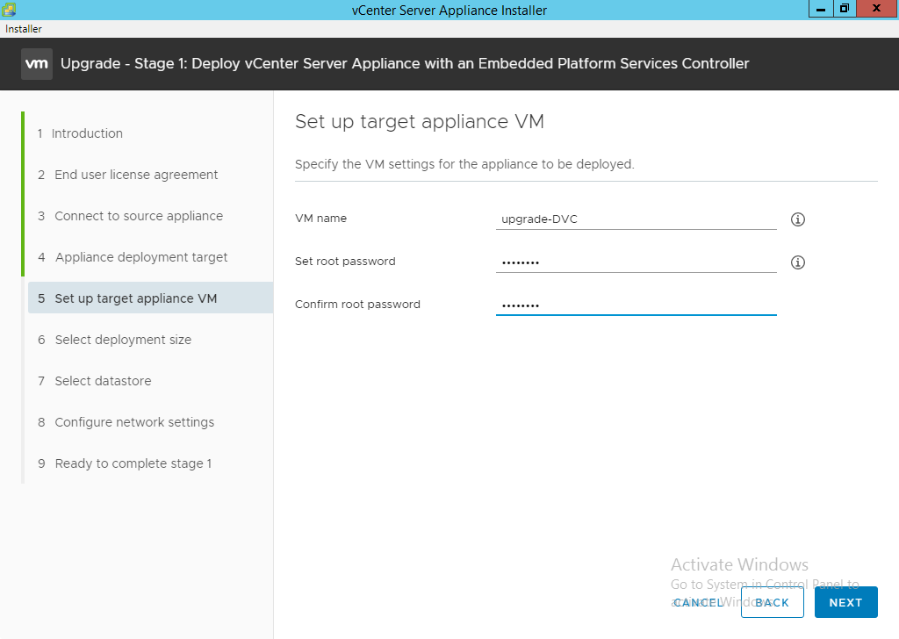Open the Select datastore step
Viewport: 899px width, 639px height.
pos(95,381)
